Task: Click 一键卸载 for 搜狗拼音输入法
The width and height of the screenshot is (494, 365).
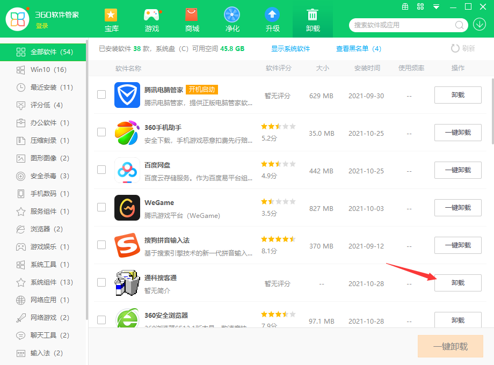Action: pyautogui.click(x=458, y=245)
